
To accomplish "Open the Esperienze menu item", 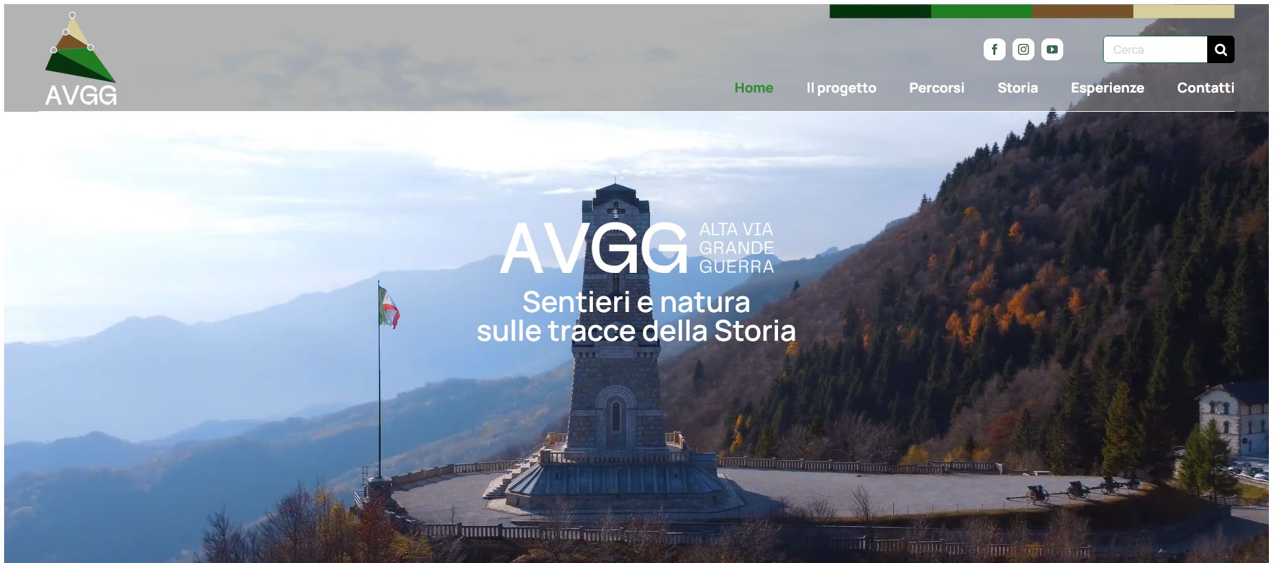I will pos(1107,88).
